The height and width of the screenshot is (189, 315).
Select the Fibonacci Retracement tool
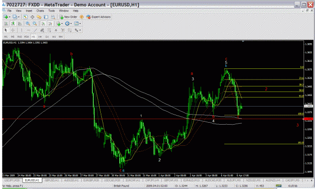click(x=49, y=30)
